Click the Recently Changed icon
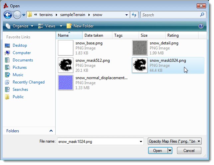 coord(7,82)
